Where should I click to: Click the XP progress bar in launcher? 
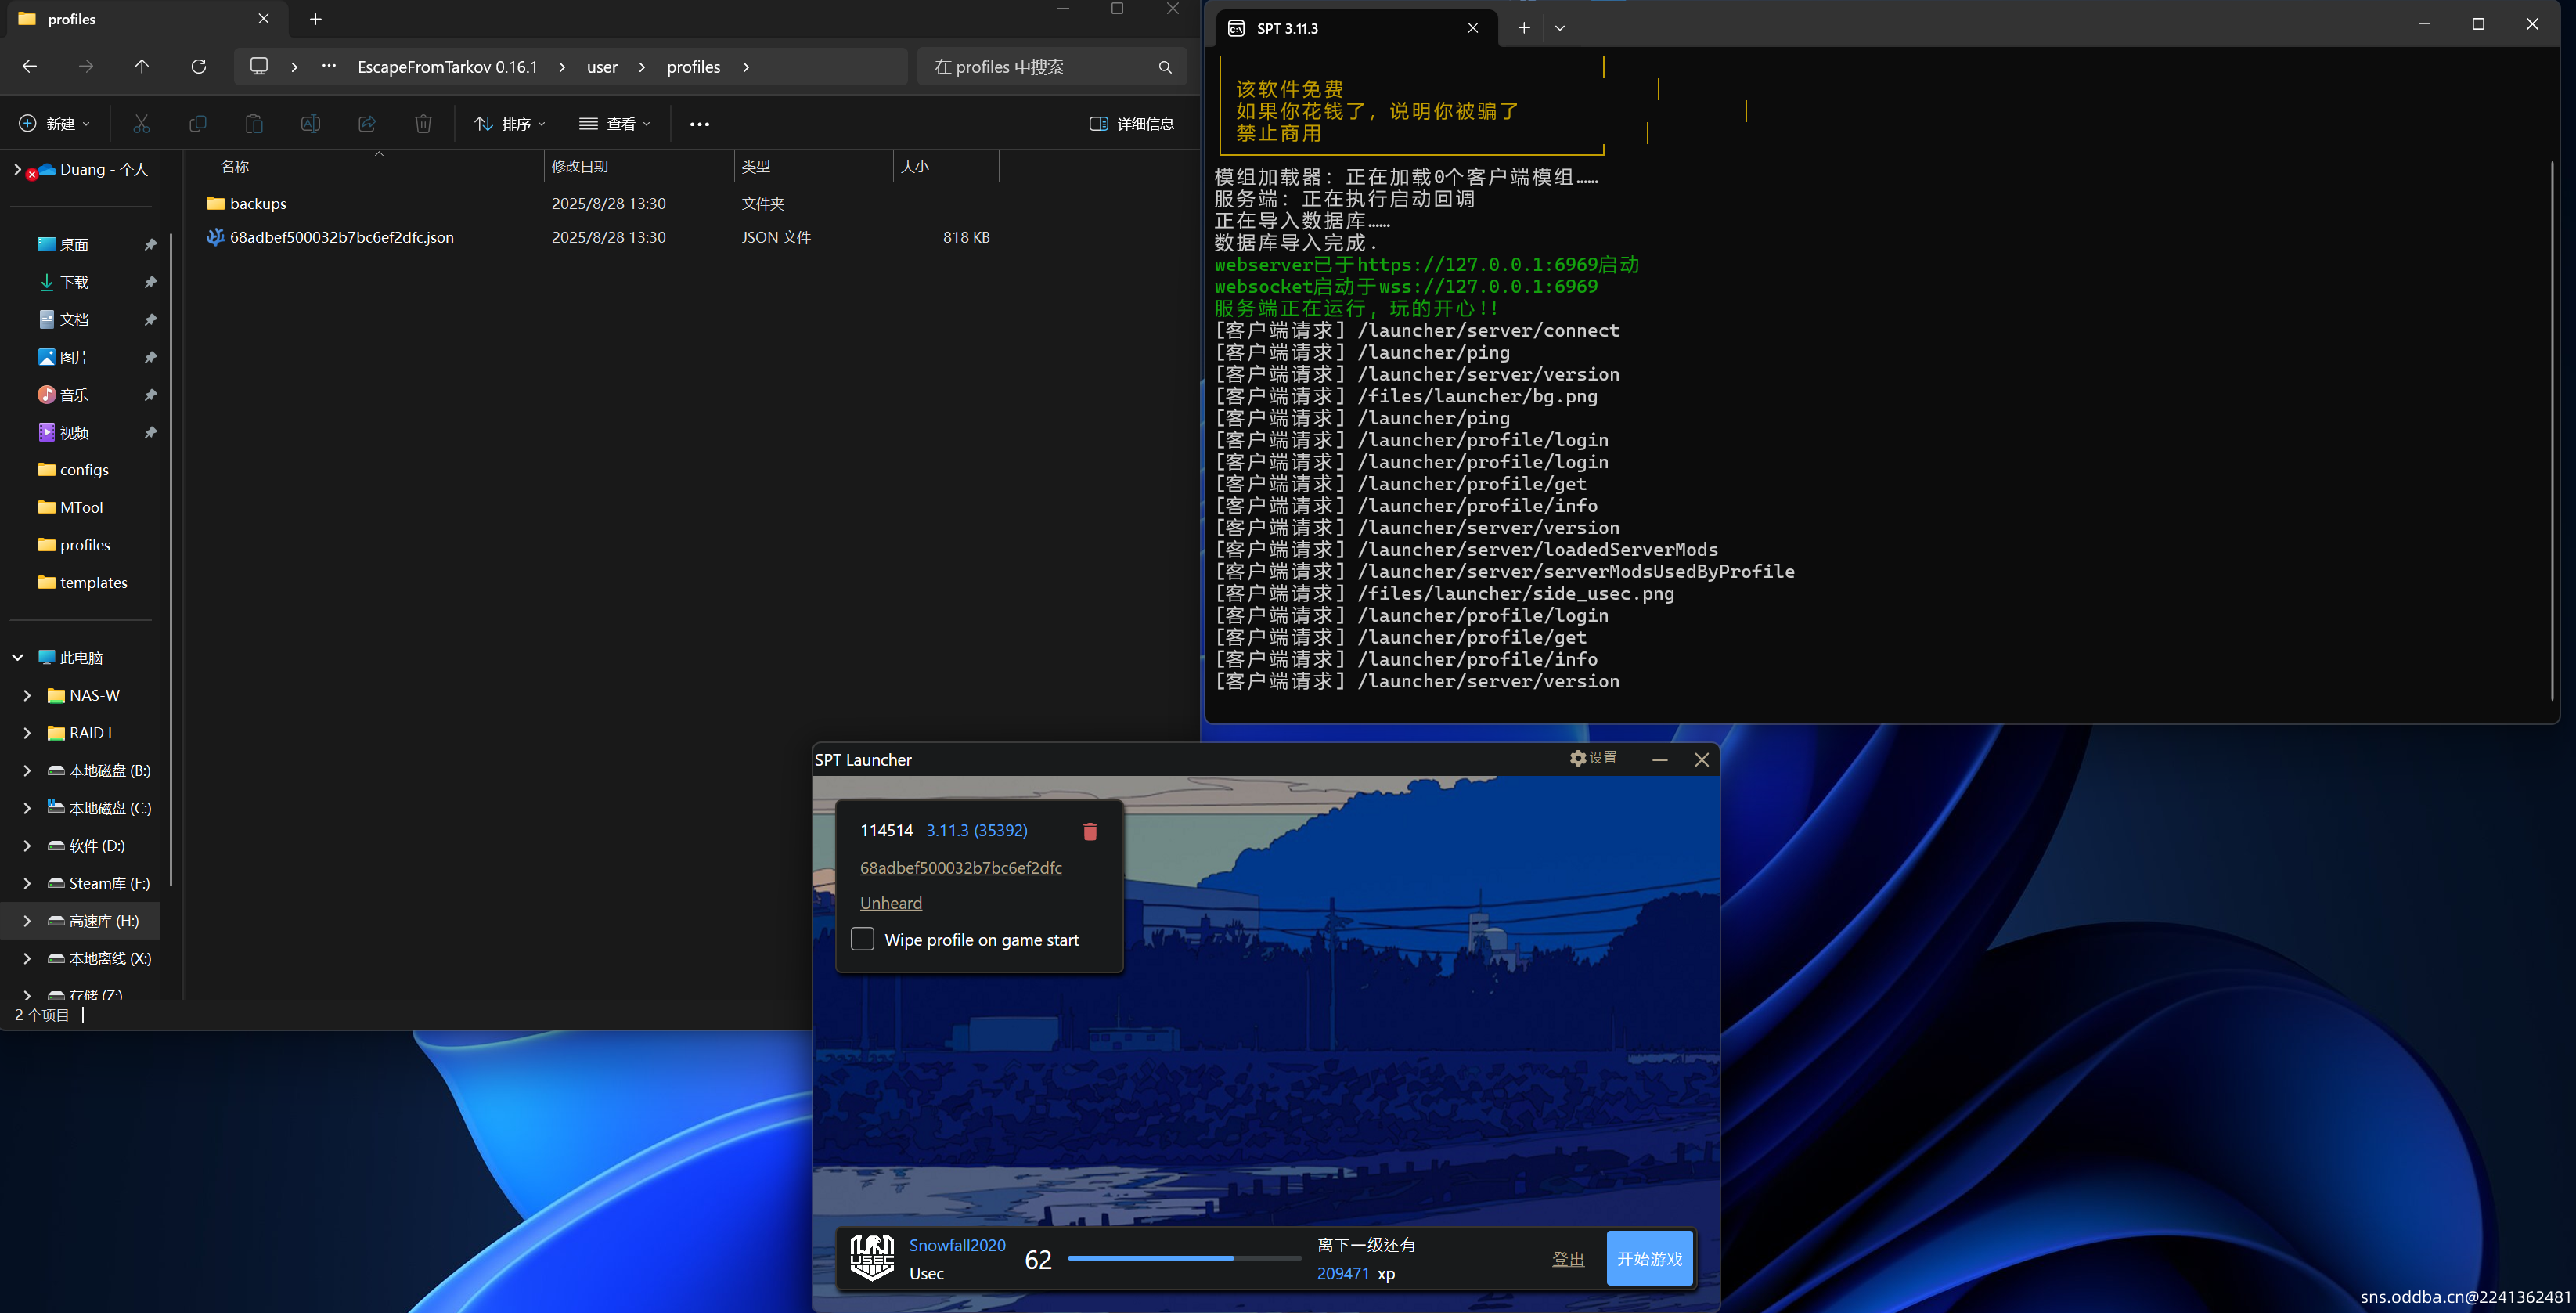[x=1184, y=1258]
